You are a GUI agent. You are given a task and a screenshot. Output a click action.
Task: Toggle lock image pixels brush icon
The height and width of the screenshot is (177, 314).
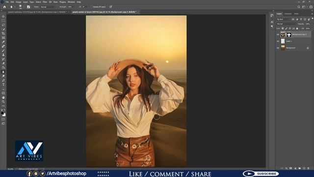286,29
